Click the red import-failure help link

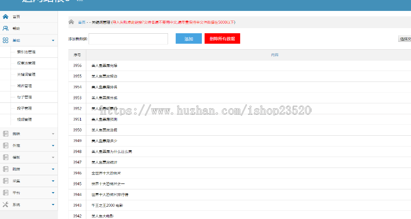pos(173,22)
